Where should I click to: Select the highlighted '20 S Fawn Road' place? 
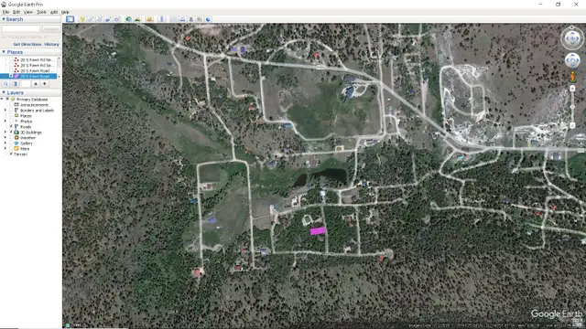click(35, 76)
